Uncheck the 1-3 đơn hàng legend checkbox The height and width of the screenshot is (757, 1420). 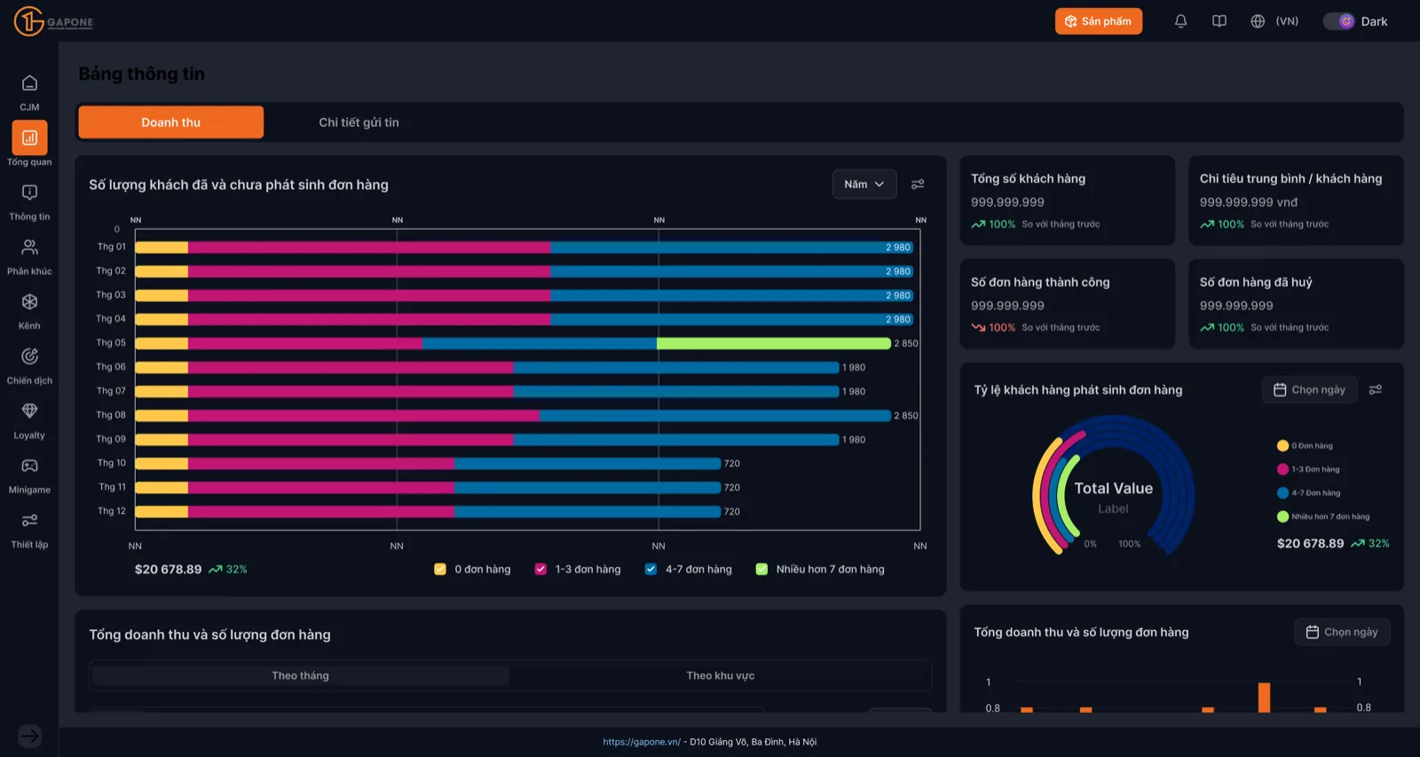point(540,570)
